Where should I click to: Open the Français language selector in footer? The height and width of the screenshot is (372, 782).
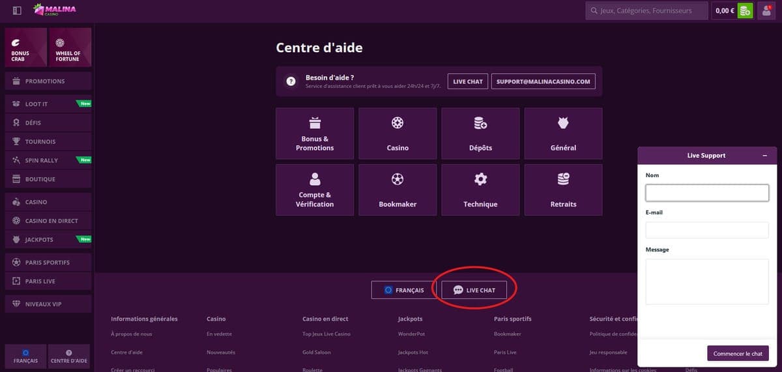(x=404, y=290)
